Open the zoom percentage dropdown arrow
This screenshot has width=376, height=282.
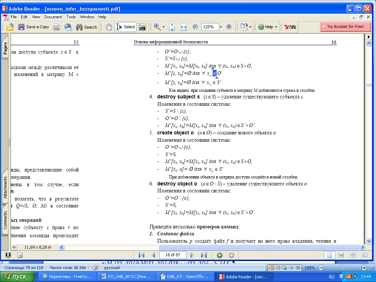[221, 27]
